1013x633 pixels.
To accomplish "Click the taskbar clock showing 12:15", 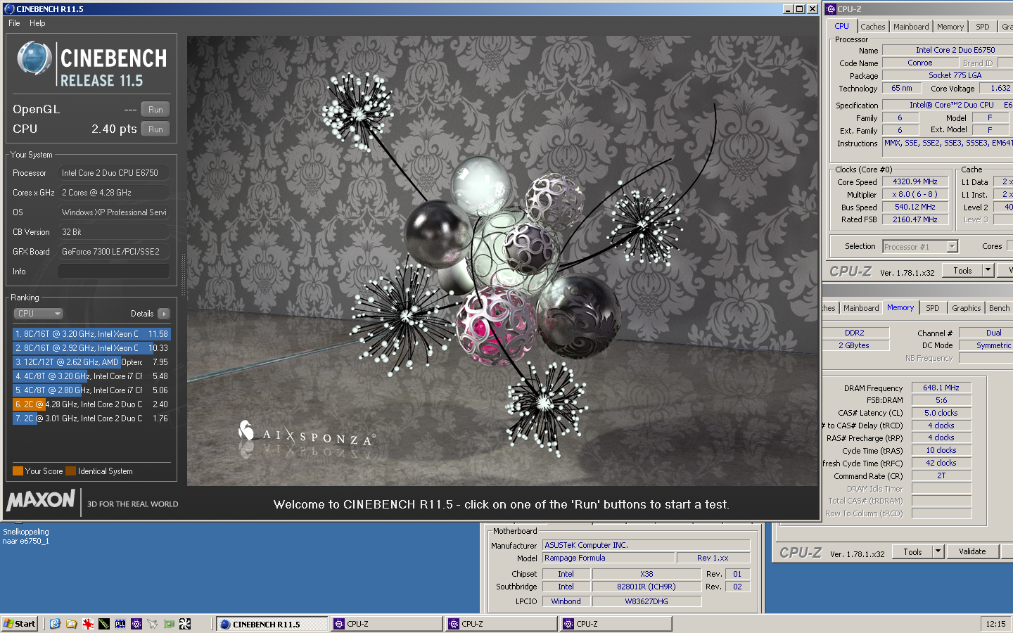I will click(995, 624).
